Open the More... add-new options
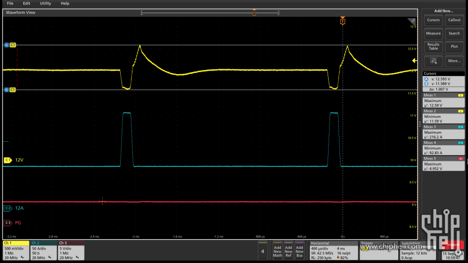The width and height of the screenshot is (468, 263). point(454,61)
